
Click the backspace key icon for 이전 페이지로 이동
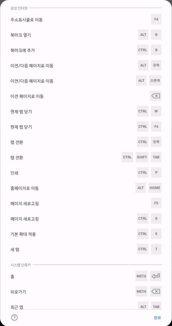point(156,96)
